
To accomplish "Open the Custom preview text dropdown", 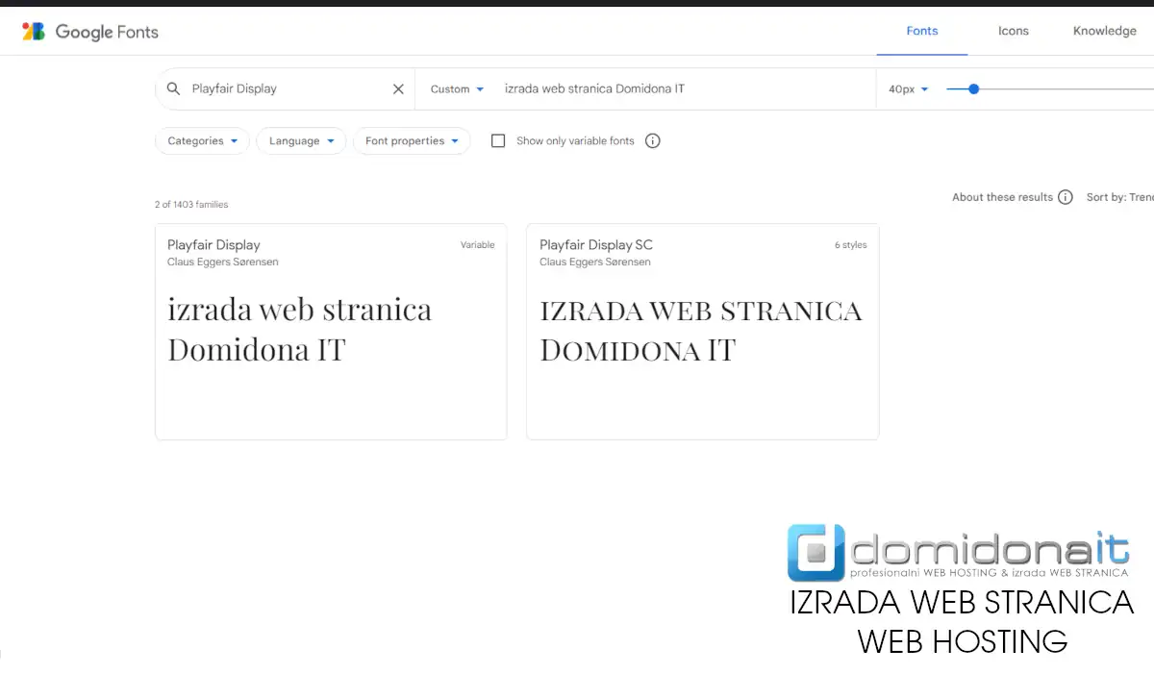I will 457,88.
